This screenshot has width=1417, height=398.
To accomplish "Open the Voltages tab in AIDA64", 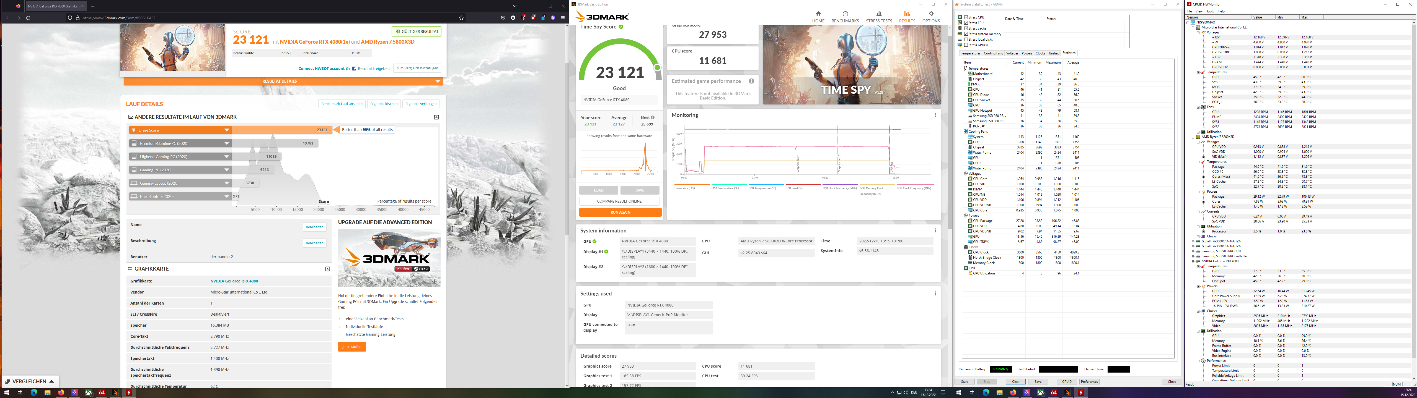I will (1012, 53).
